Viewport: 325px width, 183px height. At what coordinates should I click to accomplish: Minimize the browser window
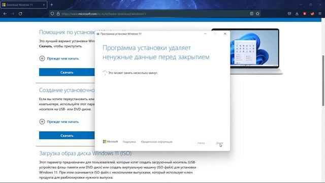coord(301,5)
